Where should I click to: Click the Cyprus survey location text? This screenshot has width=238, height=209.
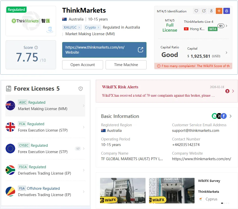pyautogui.click(x=211, y=199)
